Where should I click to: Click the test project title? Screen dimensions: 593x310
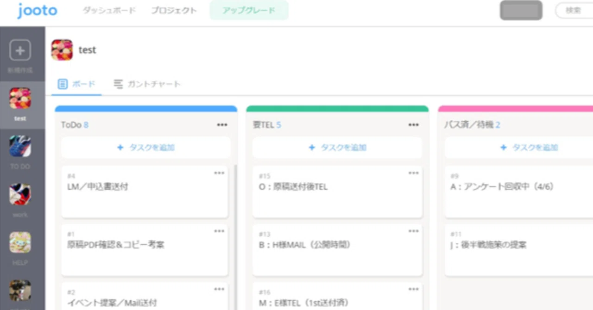click(87, 50)
